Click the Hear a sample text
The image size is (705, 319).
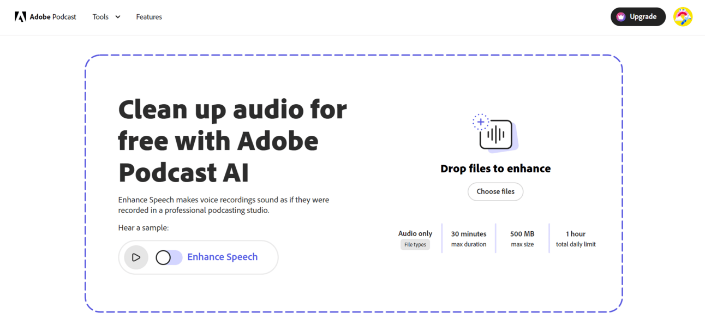point(144,228)
